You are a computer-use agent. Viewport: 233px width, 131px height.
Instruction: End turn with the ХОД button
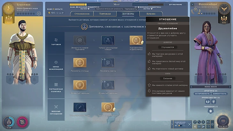coord(223,121)
